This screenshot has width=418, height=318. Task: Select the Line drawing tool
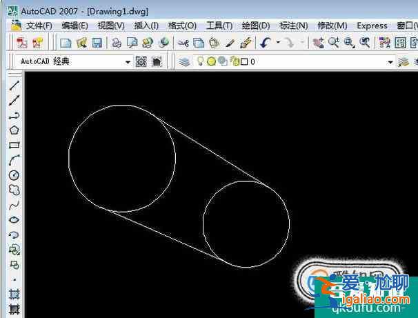[14, 86]
